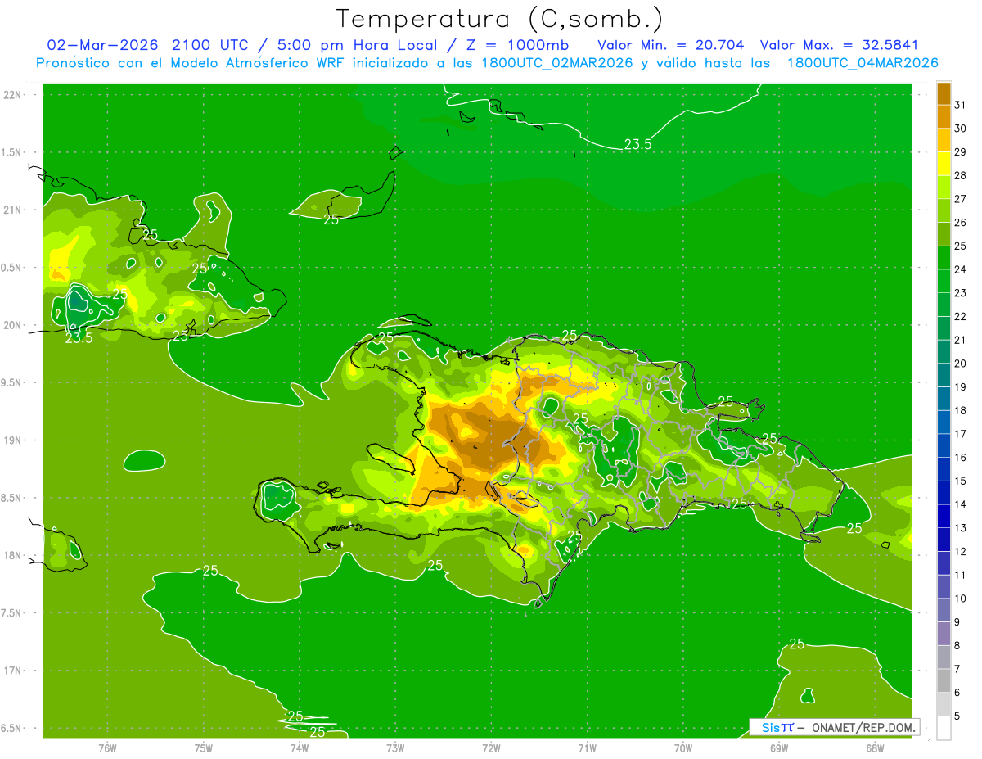Click the blue swatch between 15 and 16

[944, 470]
